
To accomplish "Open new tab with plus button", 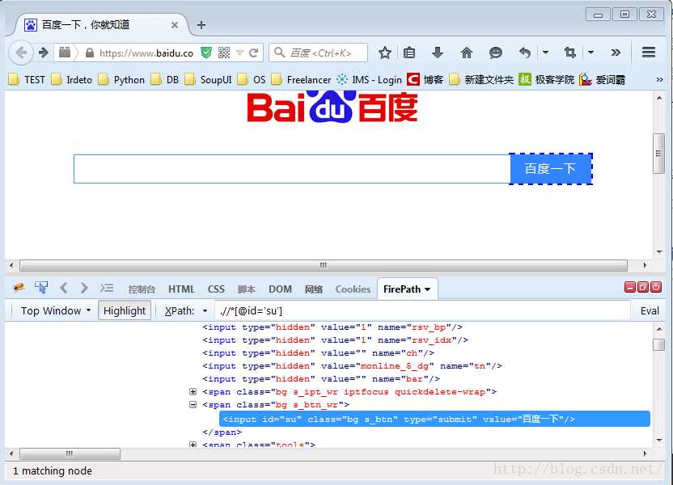I will [x=201, y=25].
